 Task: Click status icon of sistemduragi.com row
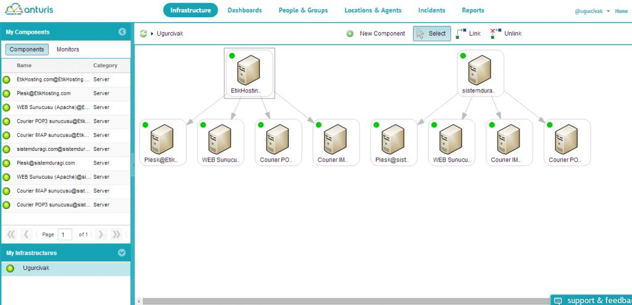pos(6,149)
